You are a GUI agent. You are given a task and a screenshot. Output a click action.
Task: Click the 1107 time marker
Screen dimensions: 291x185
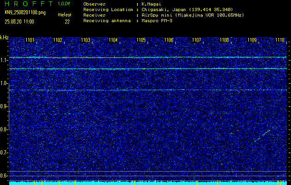click(196, 40)
